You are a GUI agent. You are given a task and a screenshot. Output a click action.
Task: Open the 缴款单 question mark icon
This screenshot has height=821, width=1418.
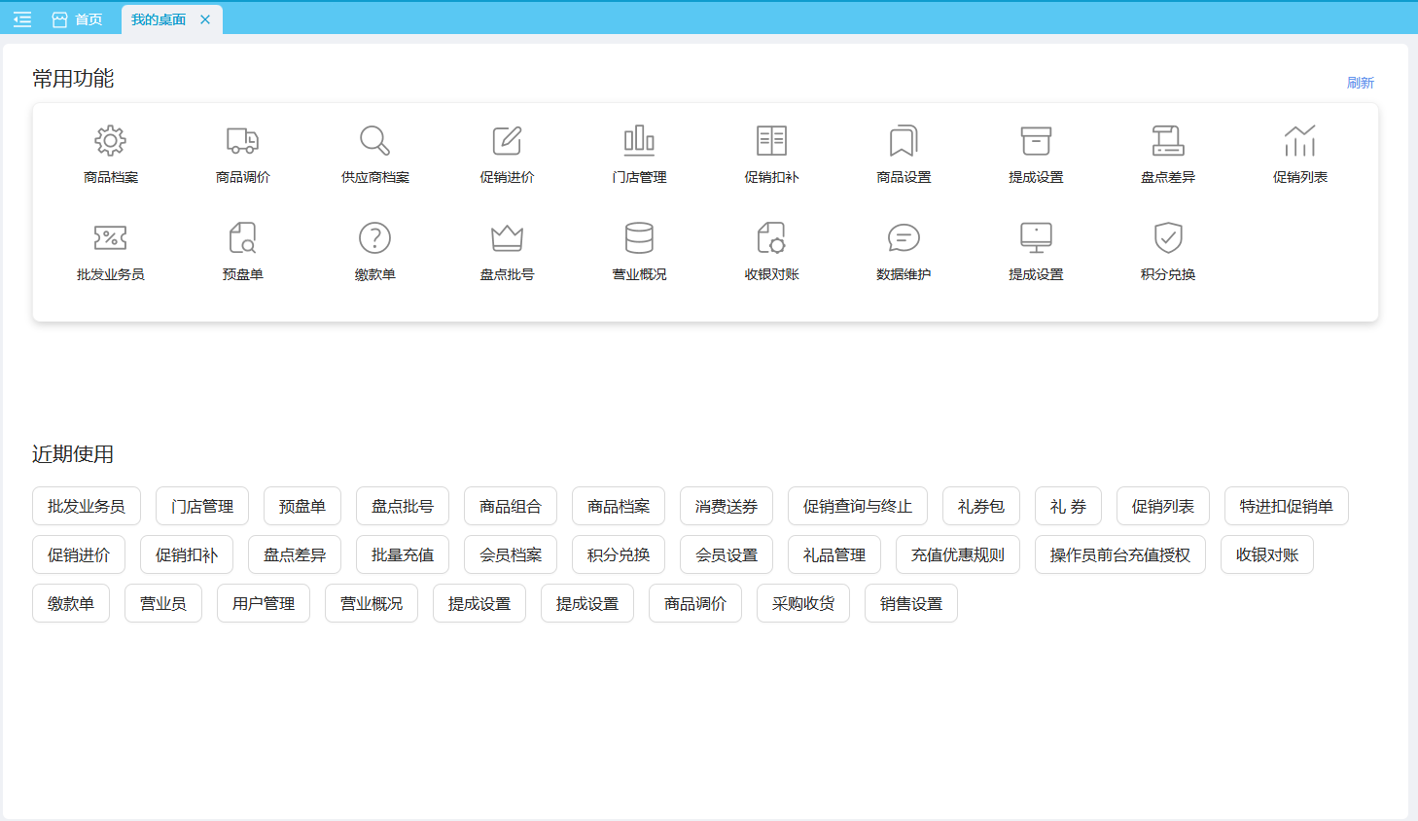(x=374, y=238)
